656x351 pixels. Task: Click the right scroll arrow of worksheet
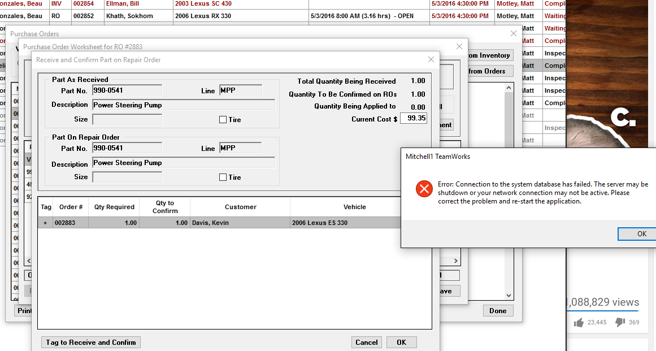[455, 261]
